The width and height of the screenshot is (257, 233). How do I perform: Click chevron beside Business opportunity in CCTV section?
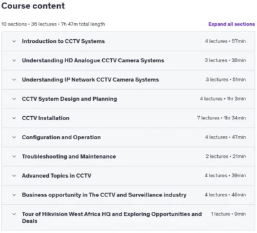coord(14,195)
